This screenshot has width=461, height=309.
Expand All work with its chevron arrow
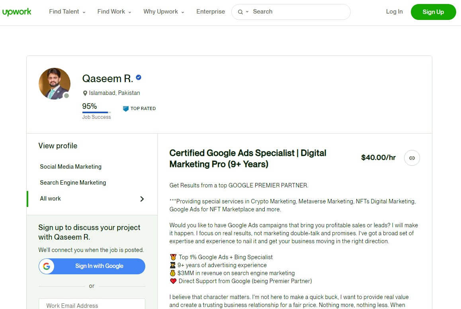coord(142,198)
